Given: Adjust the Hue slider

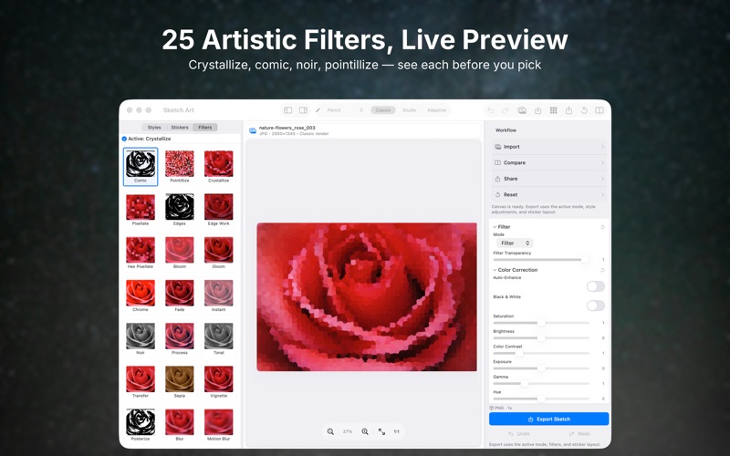Looking at the screenshot, I should 541,399.
